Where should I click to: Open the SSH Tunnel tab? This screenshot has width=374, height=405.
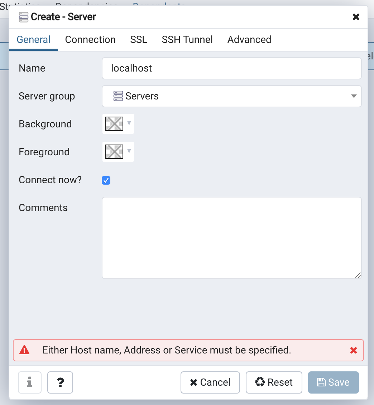click(187, 39)
